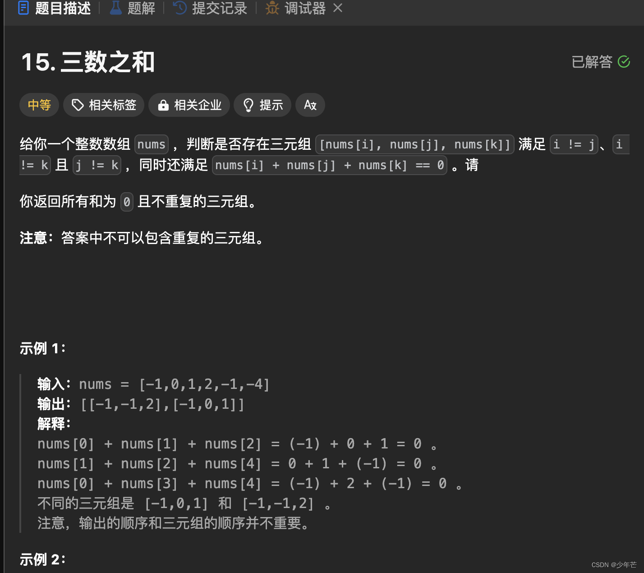Click the code [nums[i], nums[j], nums[k]]

point(415,144)
